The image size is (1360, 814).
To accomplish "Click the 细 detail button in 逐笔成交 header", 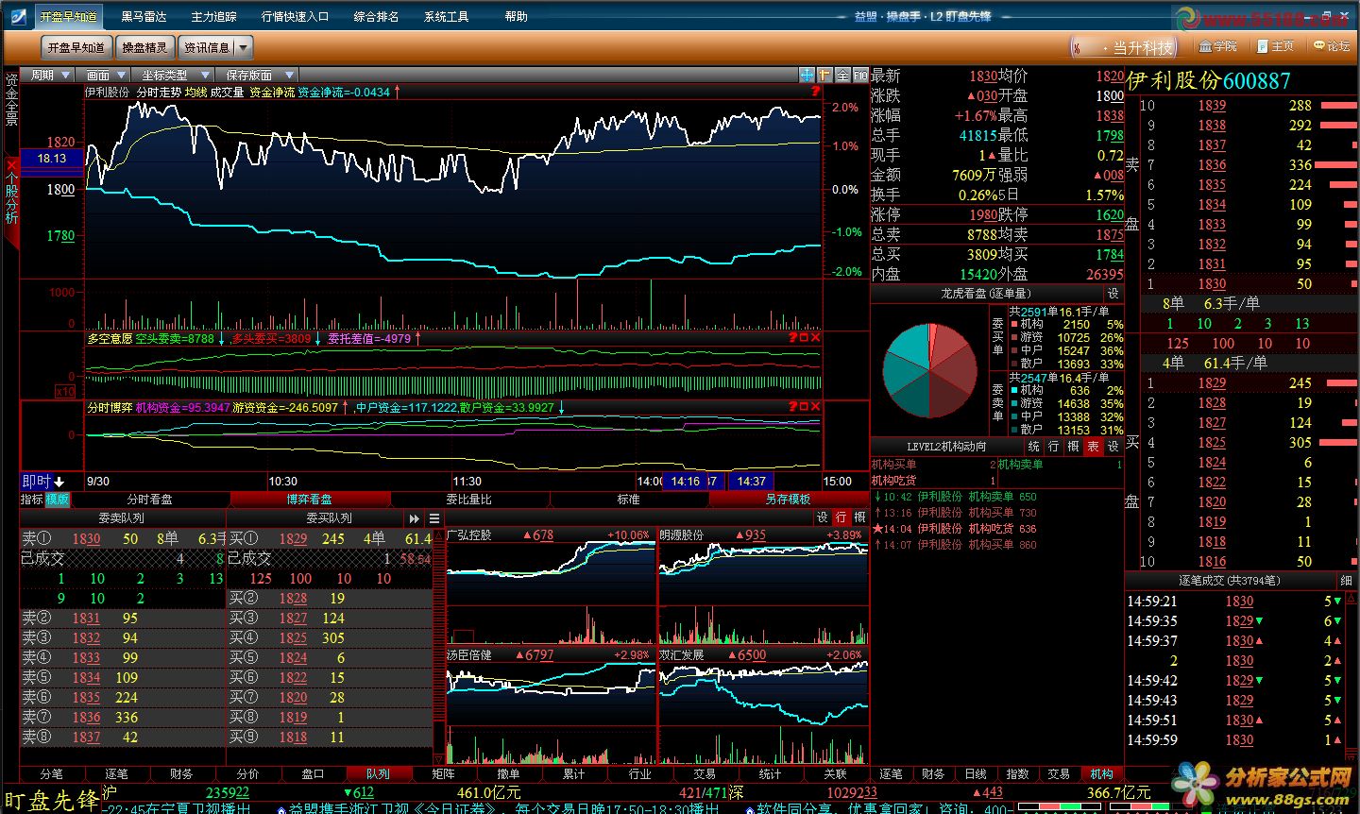I will tap(1345, 580).
